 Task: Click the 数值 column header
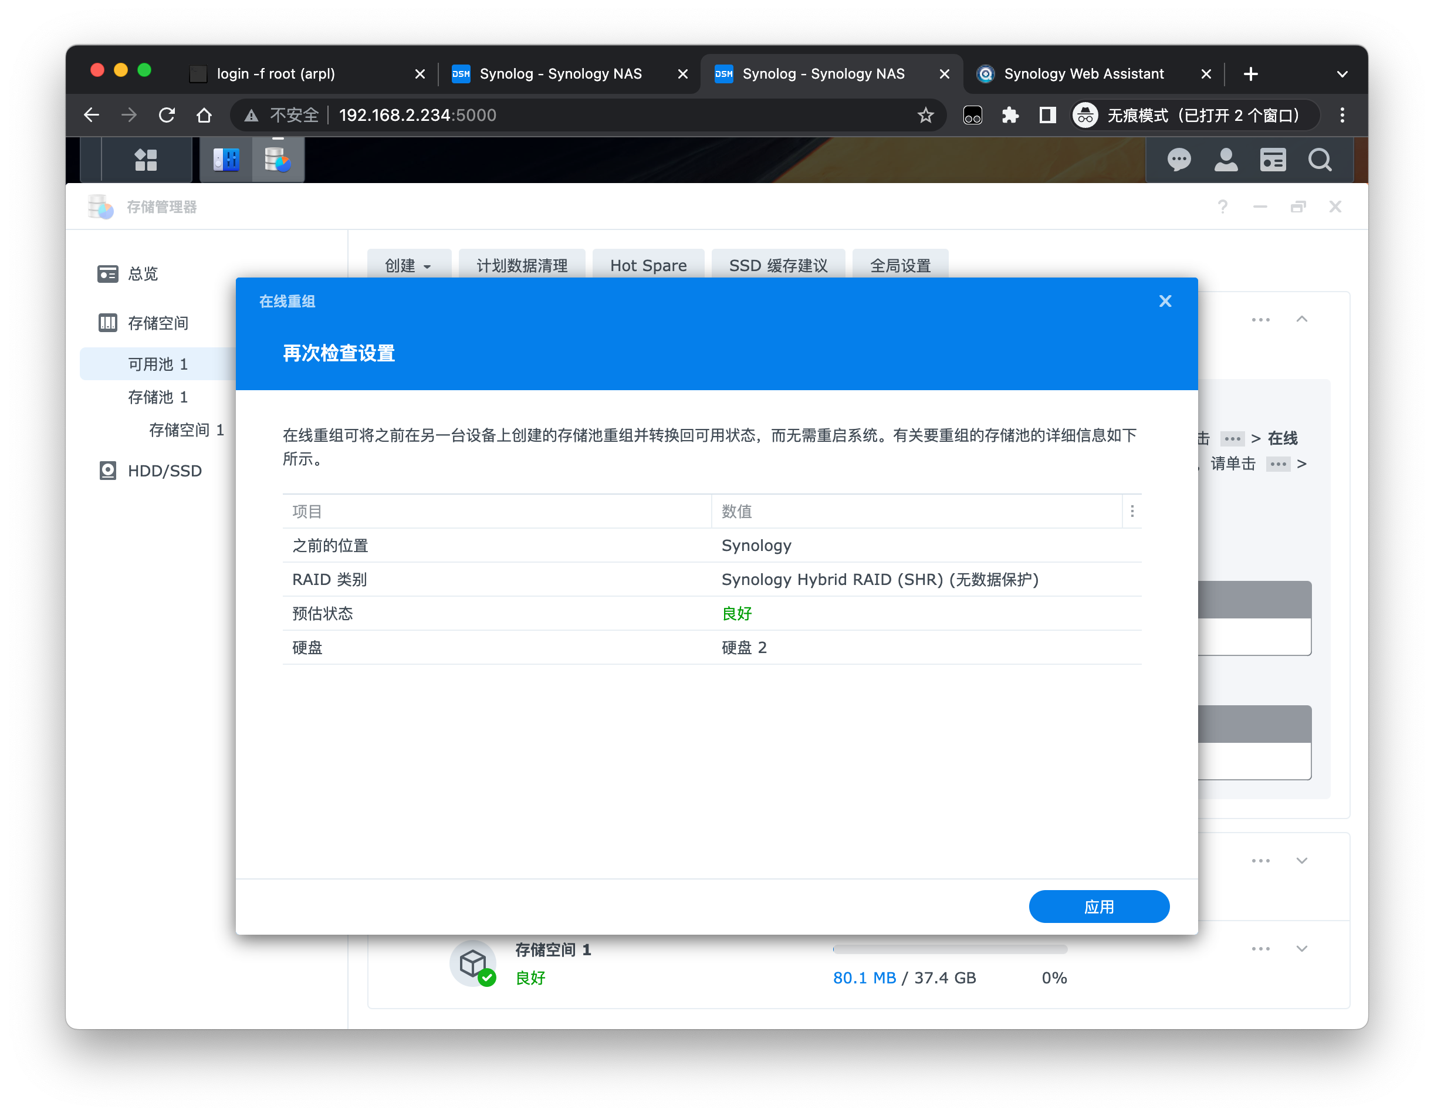tap(916, 512)
